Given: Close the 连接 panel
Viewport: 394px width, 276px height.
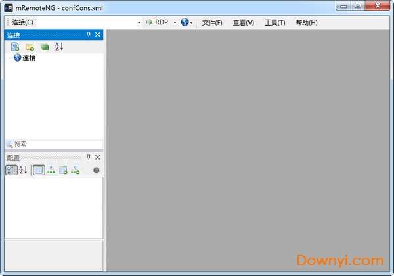Looking at the screenshot, I should (x=98, y=34).
